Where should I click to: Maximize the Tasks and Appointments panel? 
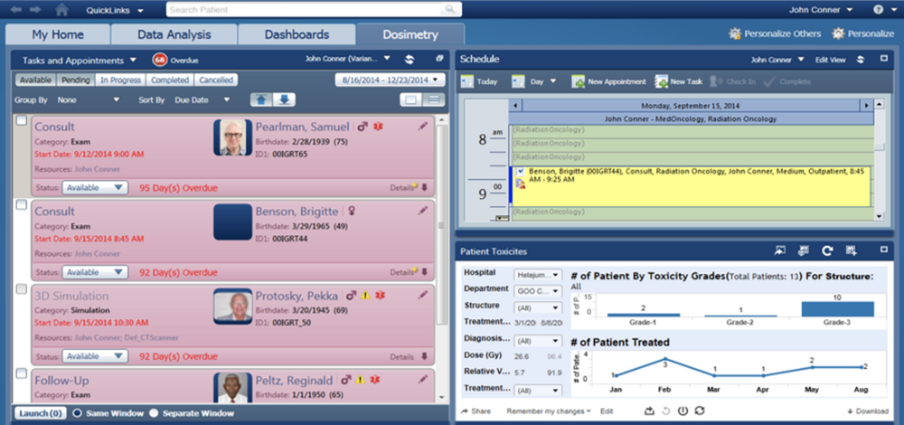click(439, 59)
